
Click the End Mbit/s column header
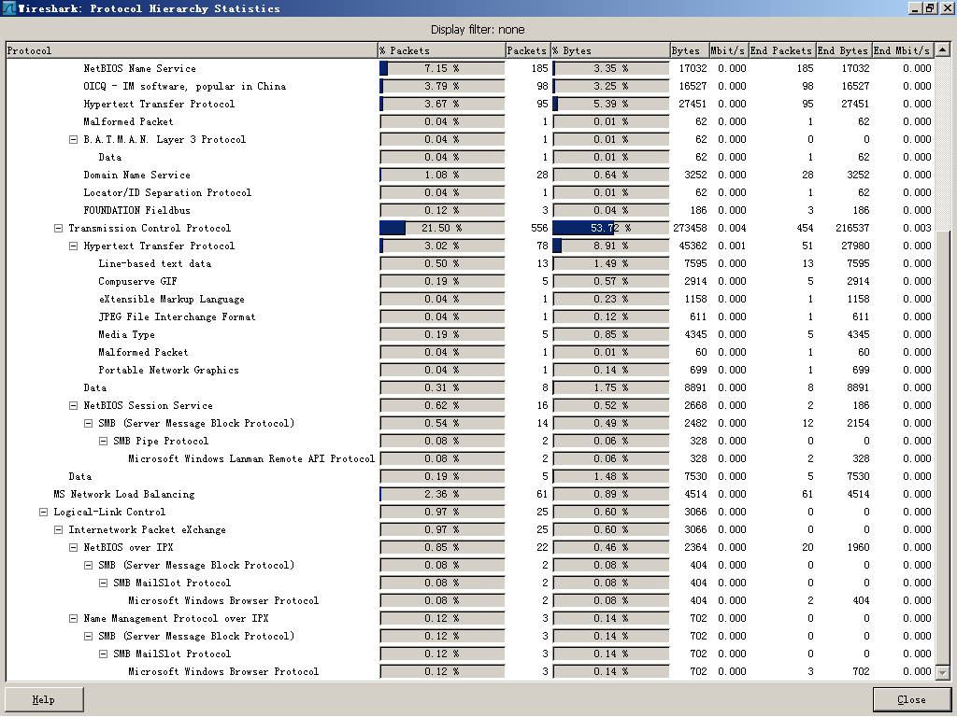click(x=903, y=50)
